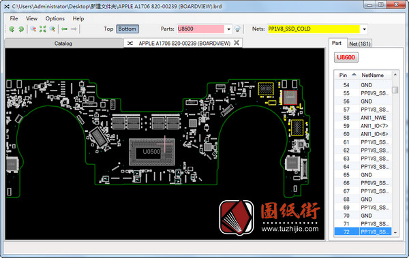This screenshot has height=258, width=409.
Task: Toggle the Bottom side view button
Action: (127, 29)
